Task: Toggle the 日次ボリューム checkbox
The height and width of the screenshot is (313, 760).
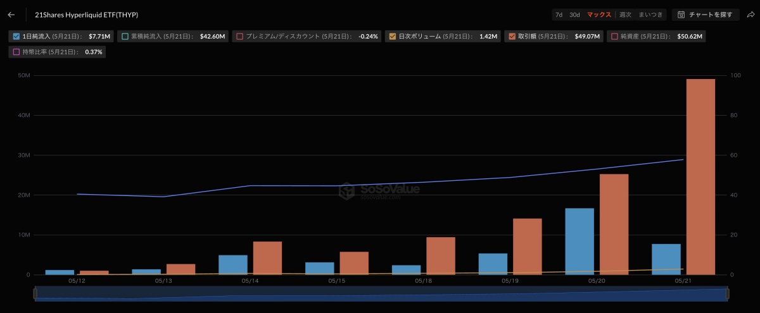Action: pos(393,37)
